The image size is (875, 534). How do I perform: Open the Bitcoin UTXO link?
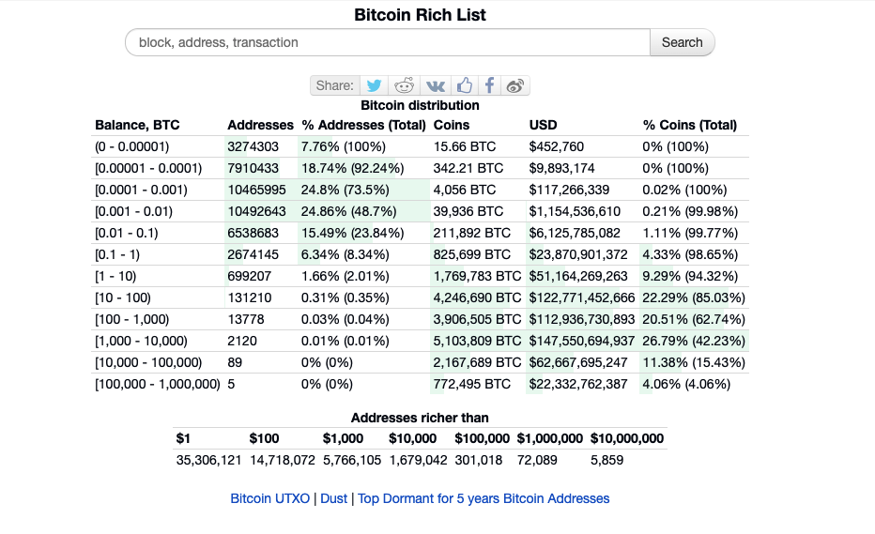pos(269,498)
